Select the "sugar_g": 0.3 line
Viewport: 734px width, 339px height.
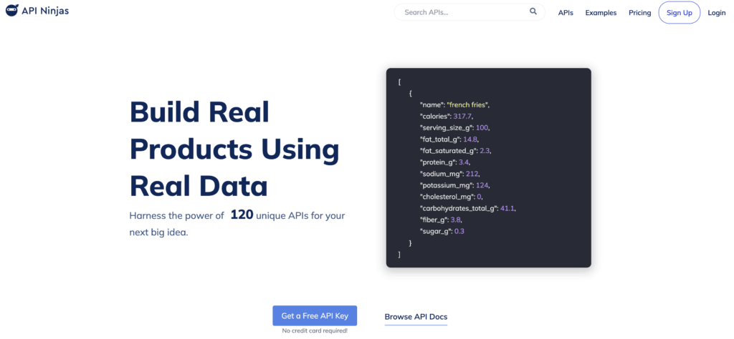coord(442,231)
